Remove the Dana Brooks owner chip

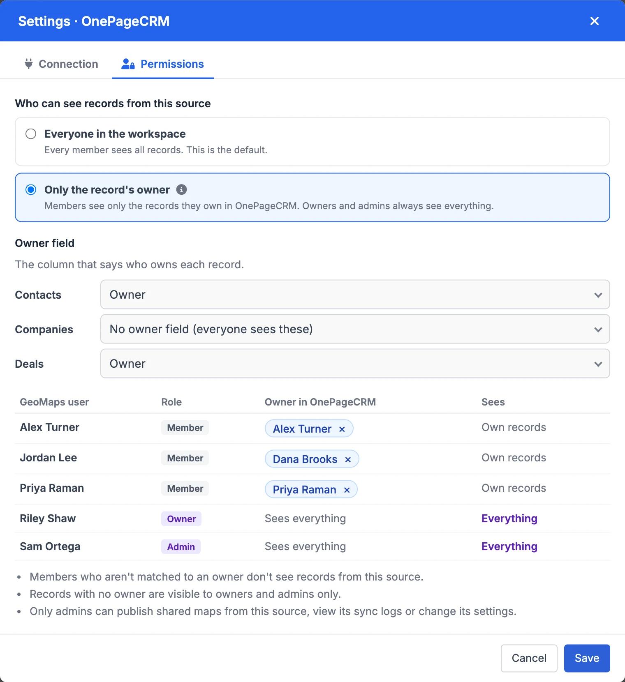click(348, 459)
